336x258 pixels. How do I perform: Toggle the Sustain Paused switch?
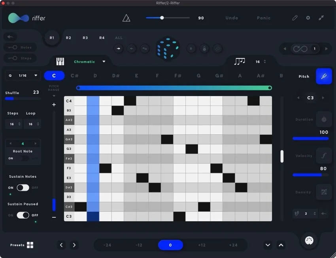(x=23, y=215)
